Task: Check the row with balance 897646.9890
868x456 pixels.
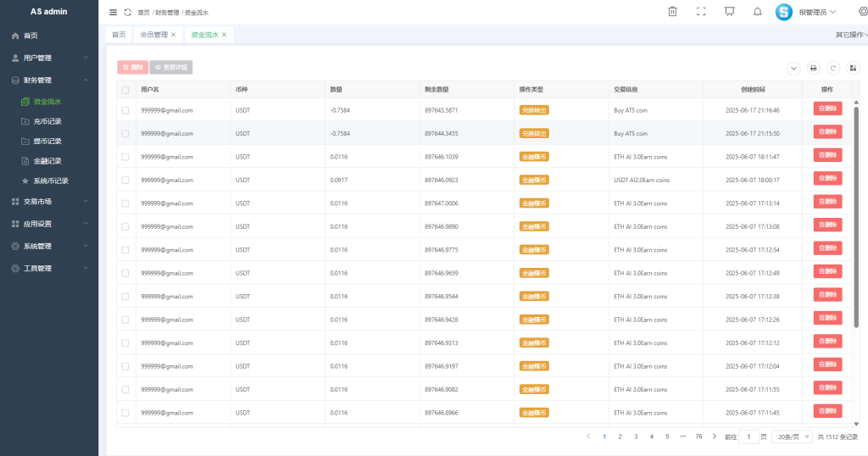Action: coord(125,226)
